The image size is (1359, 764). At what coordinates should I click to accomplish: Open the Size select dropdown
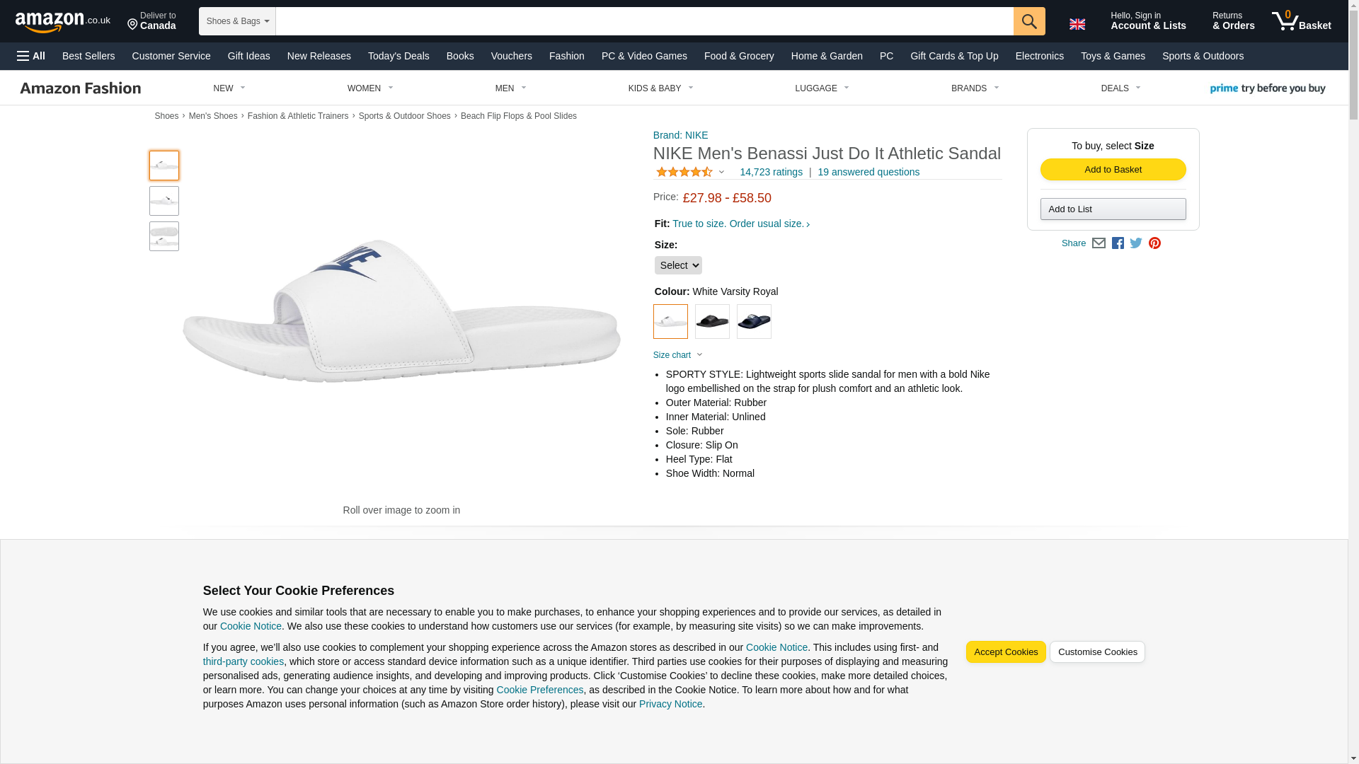[x=677, y=265]
